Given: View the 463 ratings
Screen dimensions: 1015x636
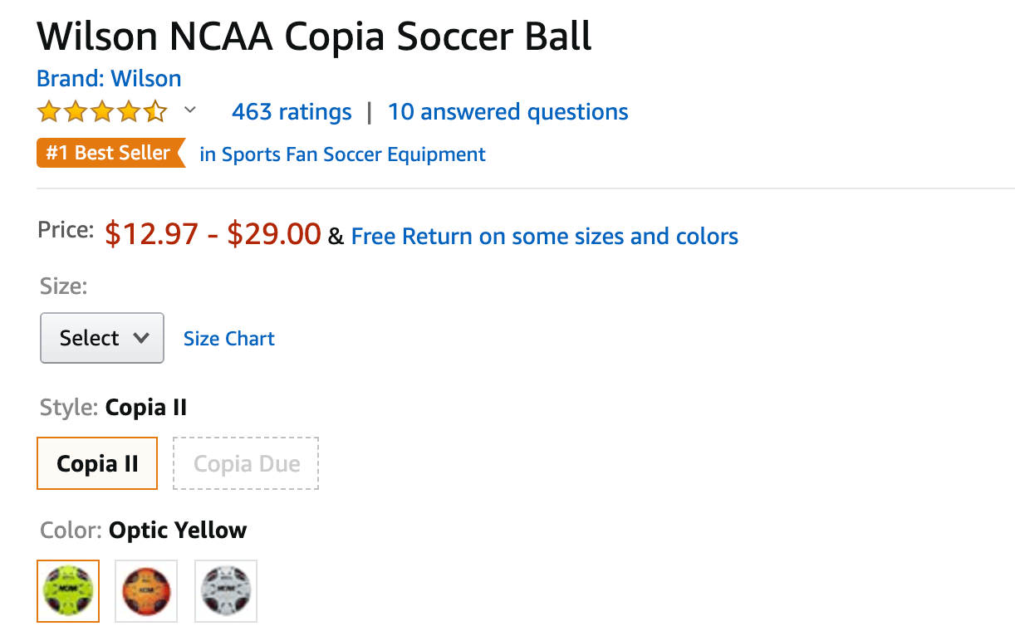Looking at the screenshot, I should click(292, 112).
